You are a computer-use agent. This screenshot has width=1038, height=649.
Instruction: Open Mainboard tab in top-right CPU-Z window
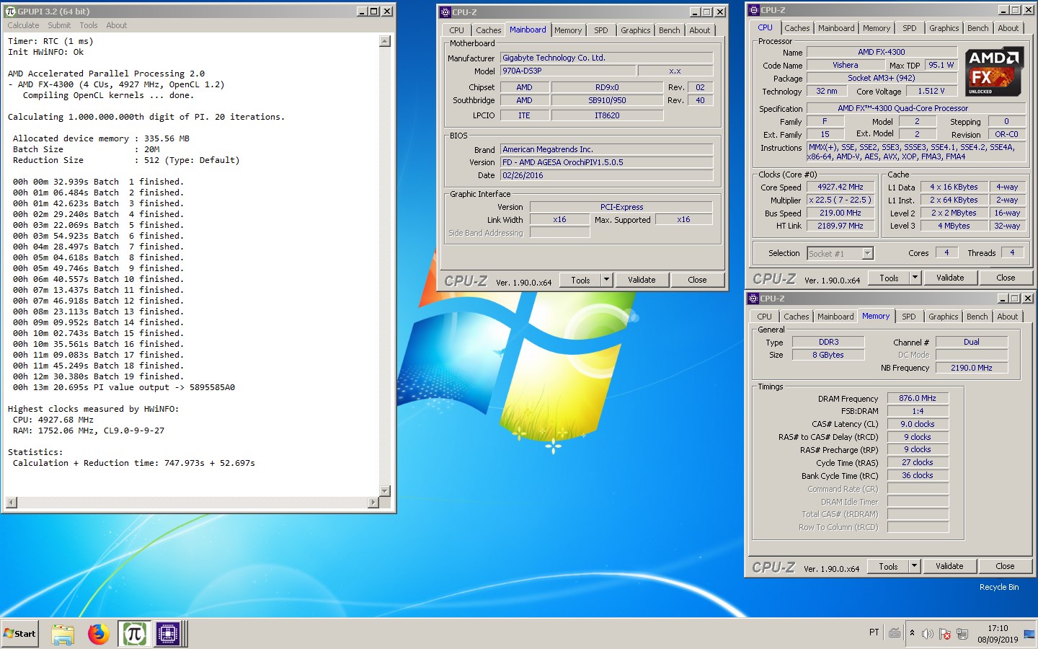point(836,28)
